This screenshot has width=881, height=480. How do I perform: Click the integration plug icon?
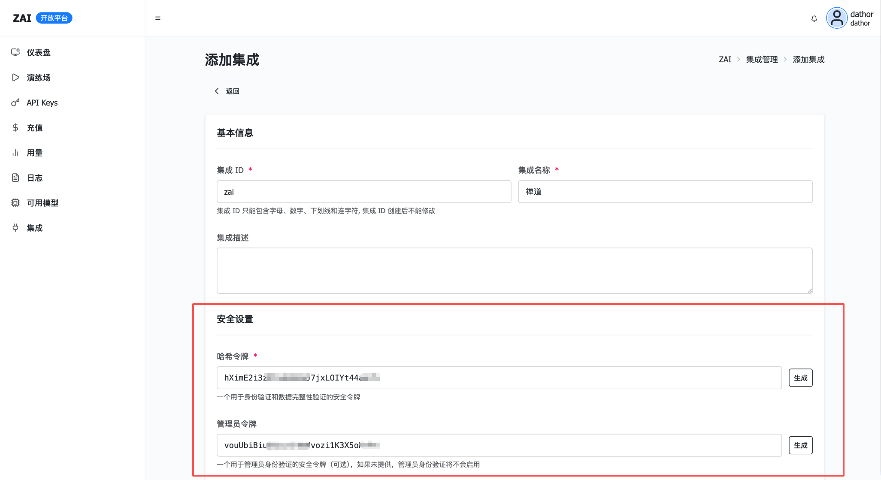[15, 228]
